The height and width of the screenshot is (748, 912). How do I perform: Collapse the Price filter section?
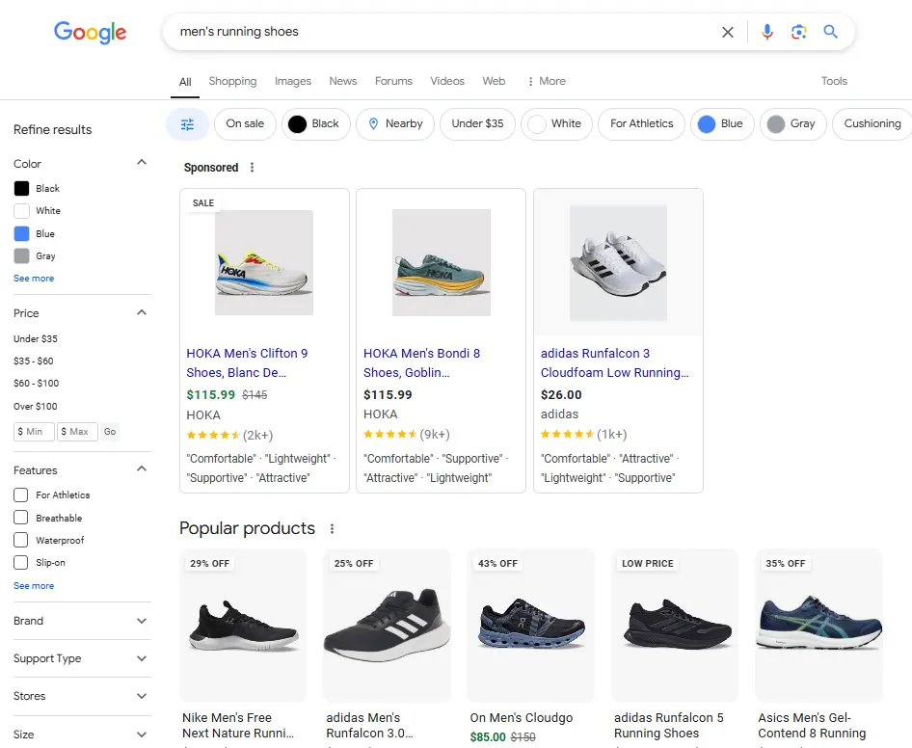pyautogui.click(x=142, y=312)
